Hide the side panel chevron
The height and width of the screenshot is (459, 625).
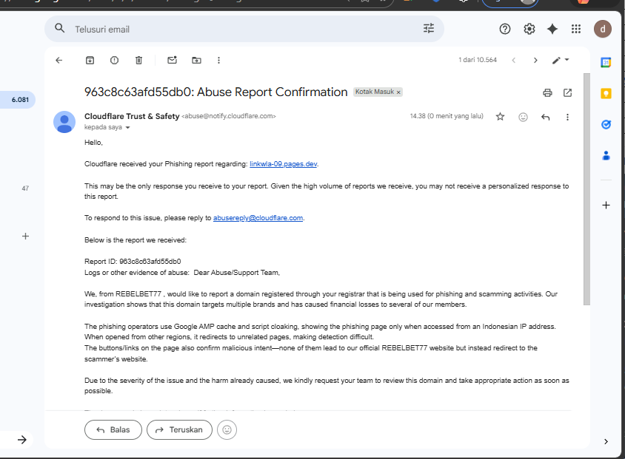tap(606, 441)
